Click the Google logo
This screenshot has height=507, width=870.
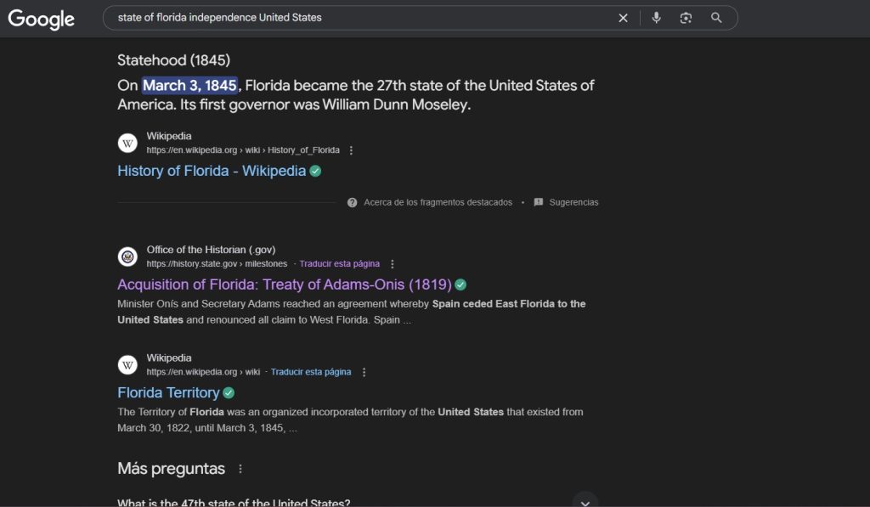[x=41, y=19]
